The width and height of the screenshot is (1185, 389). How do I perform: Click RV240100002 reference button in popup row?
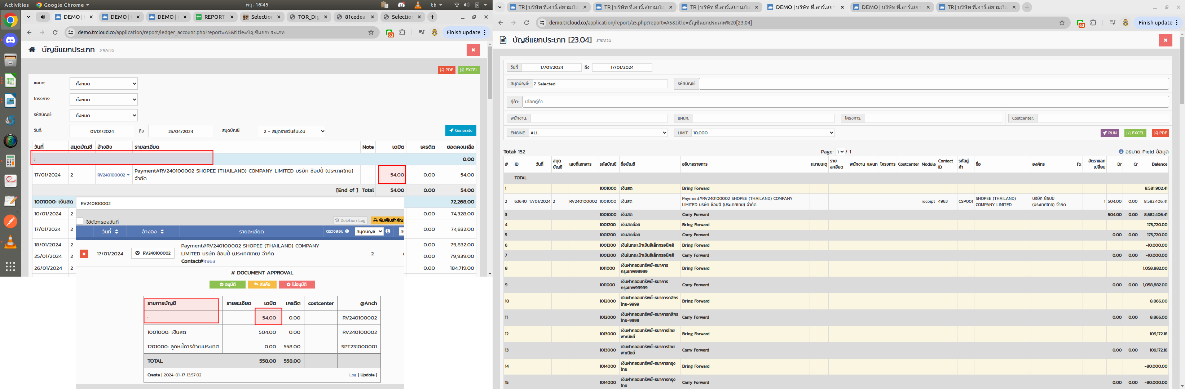pyautogui.click(x=153, y=253)
